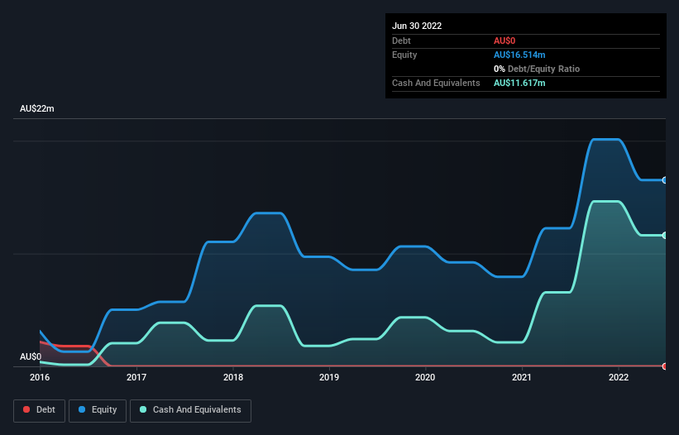Toggle the Equity series legend button
Viewport: 679px width, 435px height.
pyautogui.click(x=98, y=410)
